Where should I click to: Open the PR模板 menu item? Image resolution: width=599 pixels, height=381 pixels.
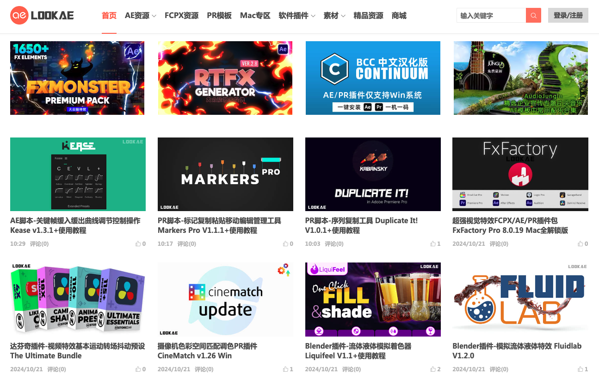[219, 16]
